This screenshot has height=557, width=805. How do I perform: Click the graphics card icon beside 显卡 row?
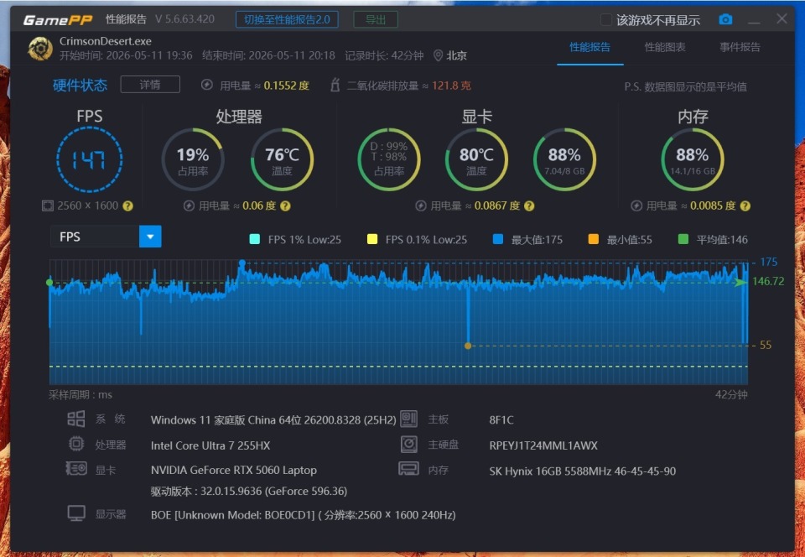(x=76, y=468)
